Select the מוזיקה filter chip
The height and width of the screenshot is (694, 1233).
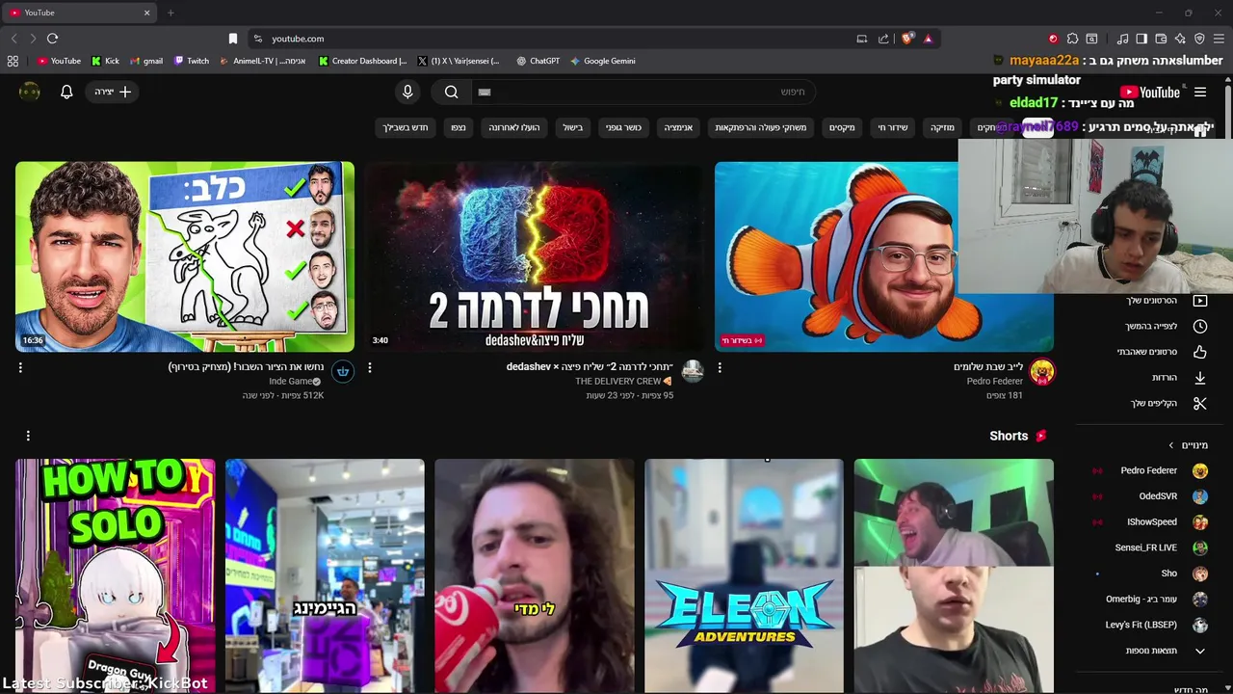(x=942, y=127)
